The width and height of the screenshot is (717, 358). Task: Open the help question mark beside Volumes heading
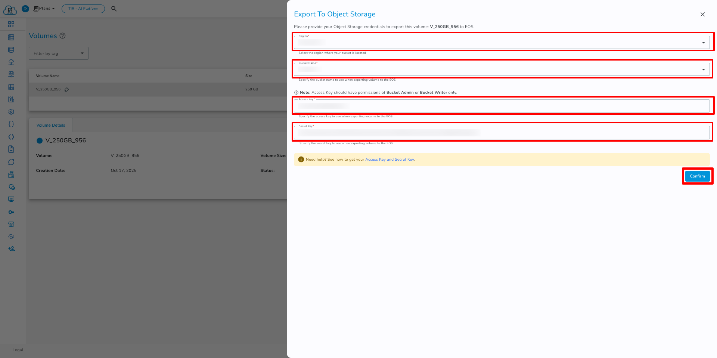click(63, 36)
